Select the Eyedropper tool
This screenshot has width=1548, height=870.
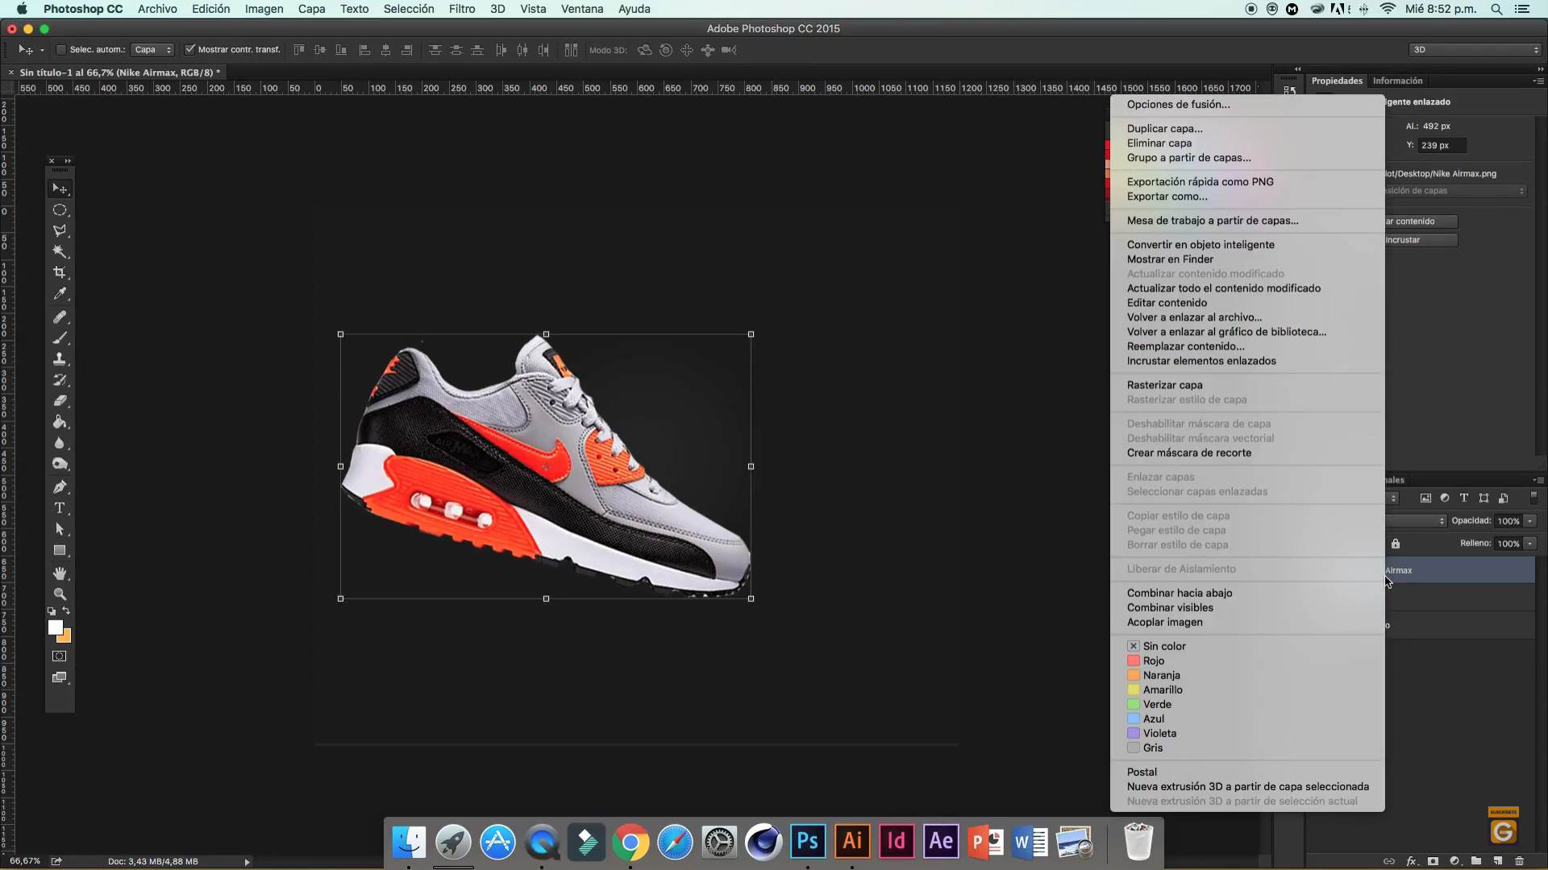[60, 293]
